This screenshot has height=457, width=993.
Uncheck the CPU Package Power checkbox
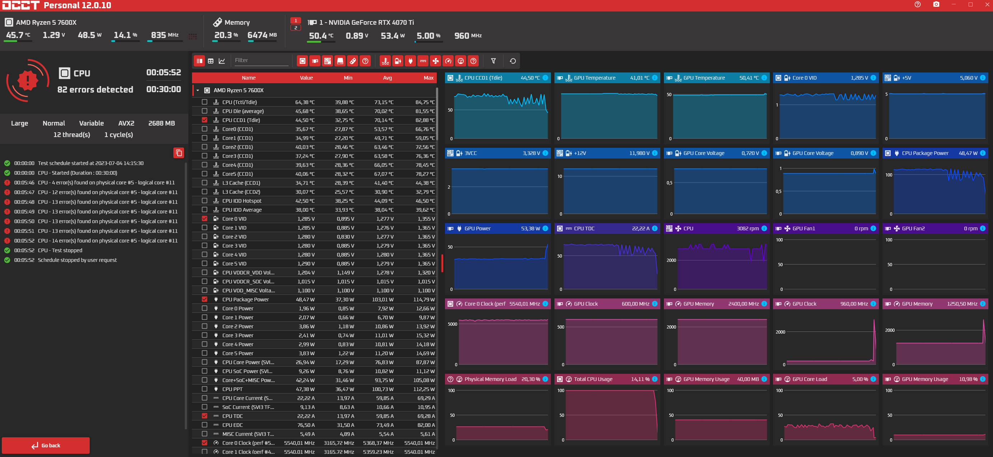204,300
